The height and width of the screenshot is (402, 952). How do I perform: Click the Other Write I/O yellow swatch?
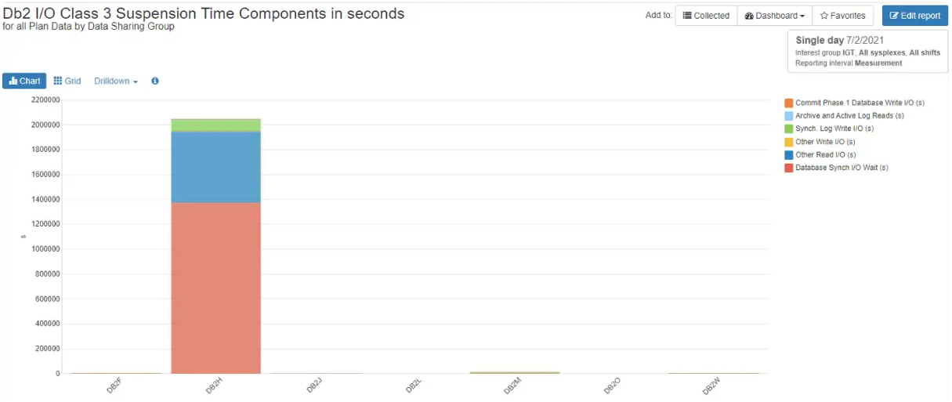point(789,142)
